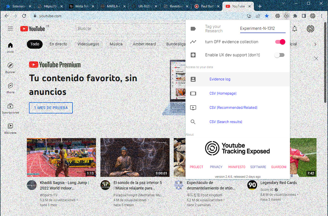
Task: Click the Buscar search field
Action: click(131, 29)
